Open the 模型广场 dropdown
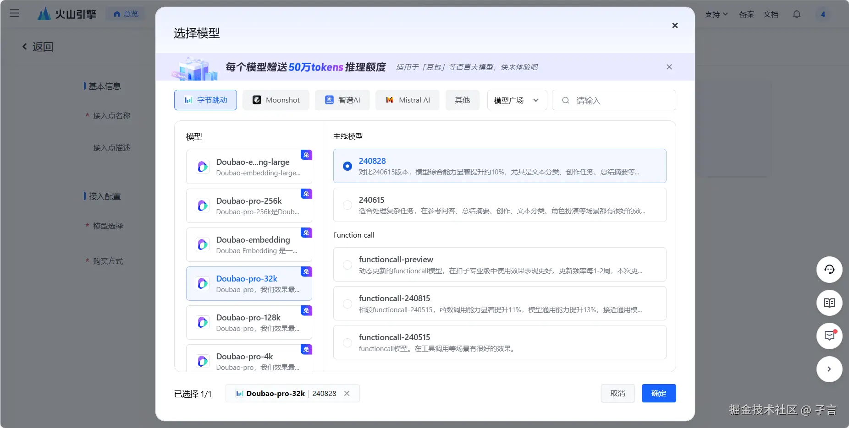 pyautogui.click(x=516, y=100)
